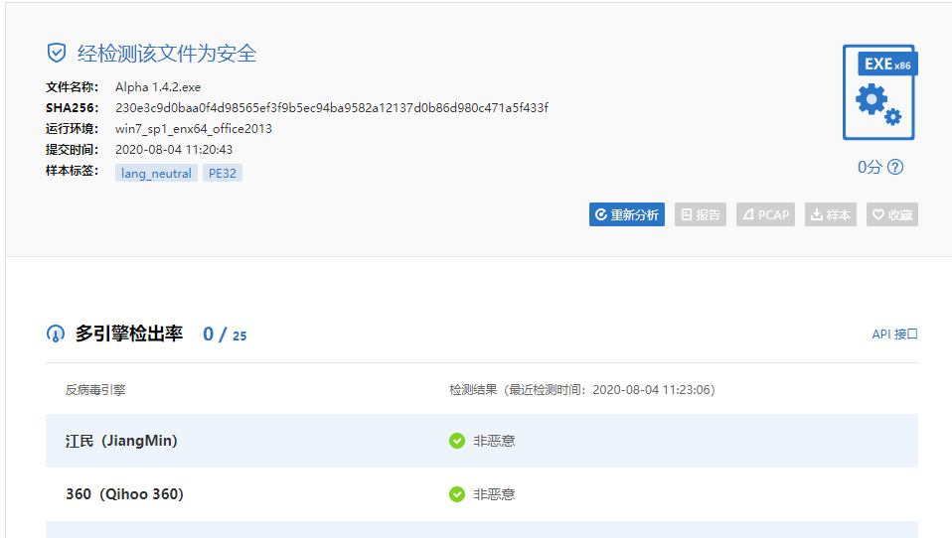The width and height of the screenshot is (952, 538).
Task: Click JiangMin green check status icon
Action: (457, 441)
